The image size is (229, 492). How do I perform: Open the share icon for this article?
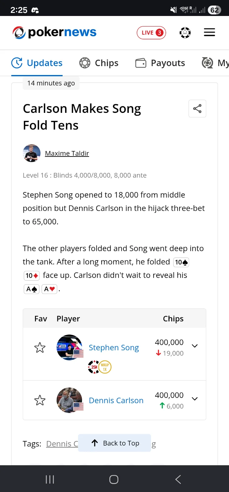[197, 109]
